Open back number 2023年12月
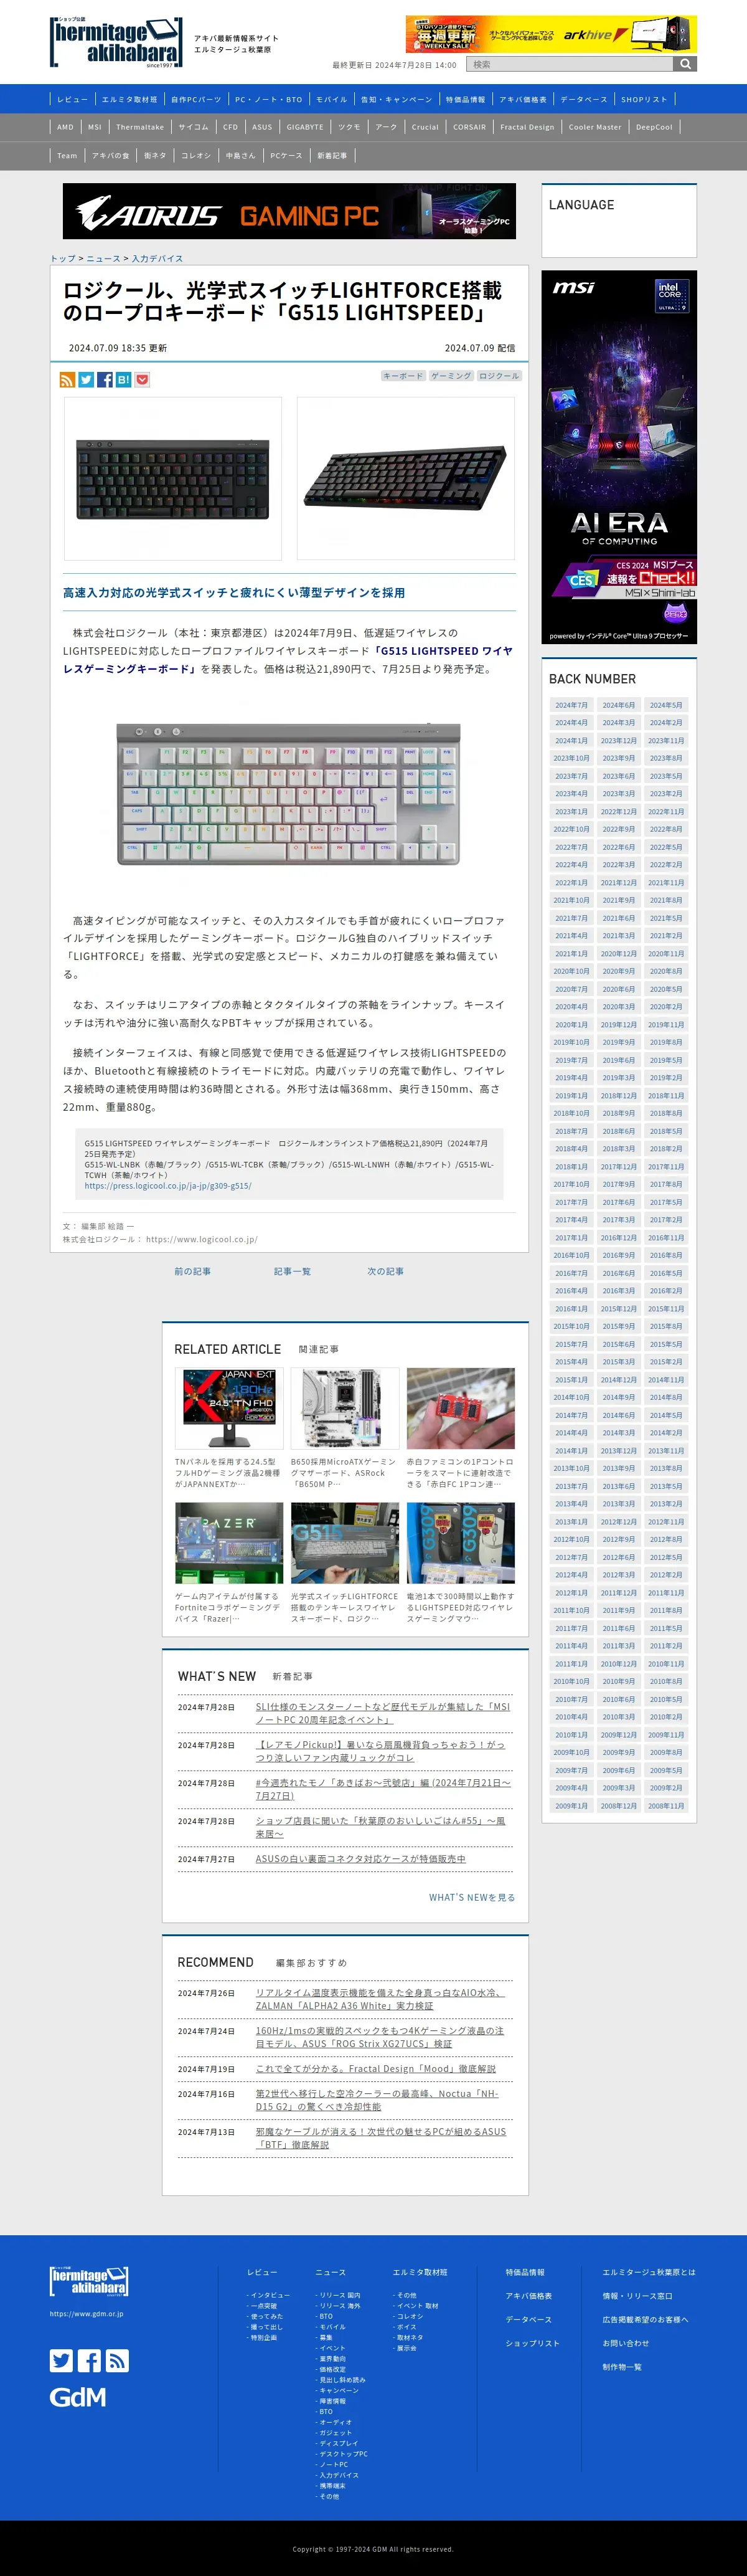Image resolution: width=747 pixels, height=2576 pixels. tap(618, 741)
